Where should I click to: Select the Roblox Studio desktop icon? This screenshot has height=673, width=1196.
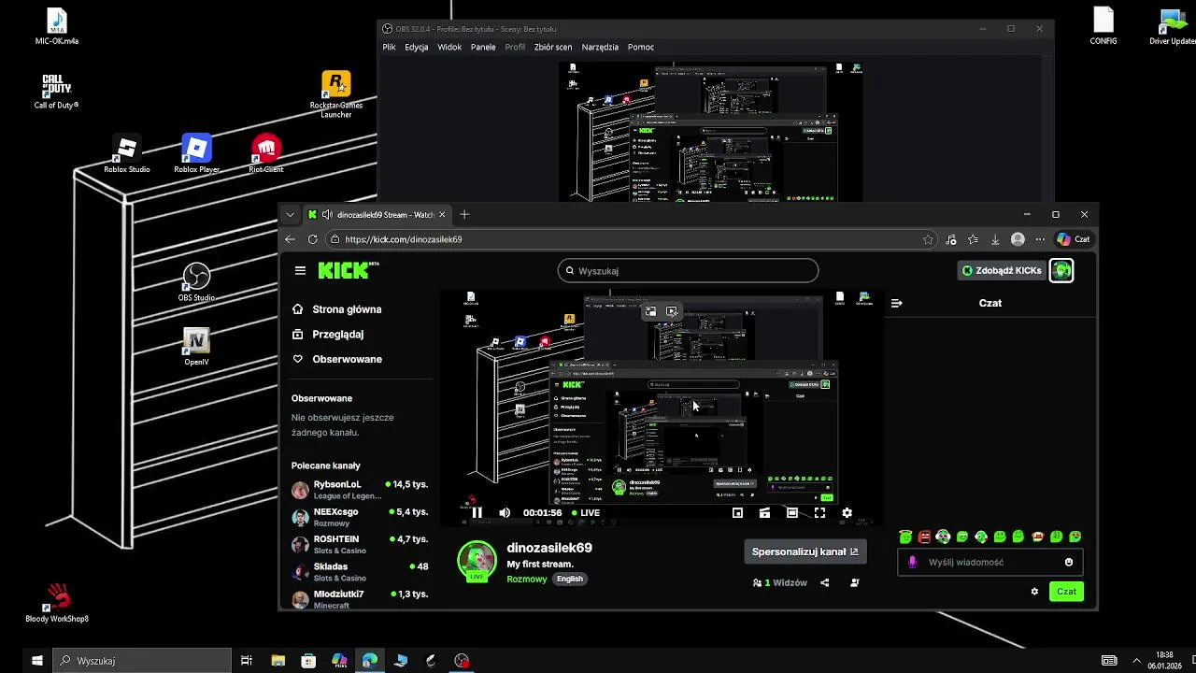(127, 154)
